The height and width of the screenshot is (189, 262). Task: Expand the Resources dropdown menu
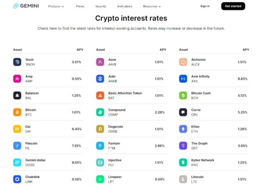tap(152, 6)
